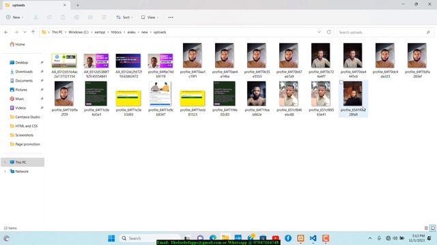
Task: Select Network in the navigation pane
Action: point(19,171)
